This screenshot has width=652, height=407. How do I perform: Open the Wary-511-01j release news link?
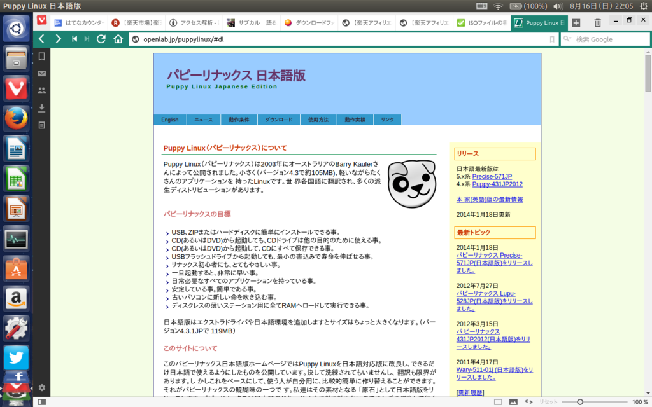click(494, 373)
